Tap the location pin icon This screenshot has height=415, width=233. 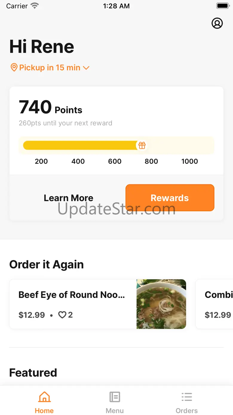coord(14,68)
